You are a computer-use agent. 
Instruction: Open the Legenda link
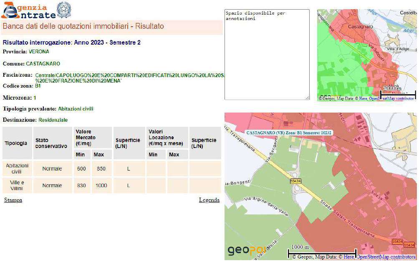coord(209,200)
